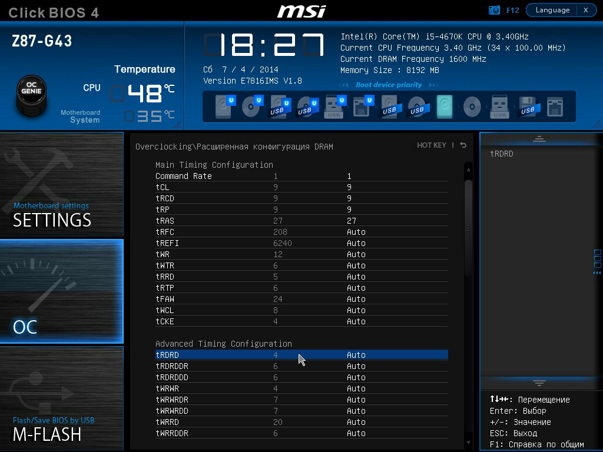Select the UEFI USB hard disk boot icon
This screenshot has height=452, width=603.
(280, 107)
